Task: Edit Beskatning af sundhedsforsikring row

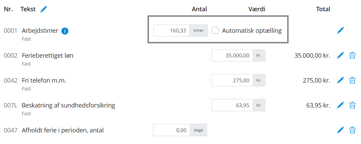Action: (340, 105)
